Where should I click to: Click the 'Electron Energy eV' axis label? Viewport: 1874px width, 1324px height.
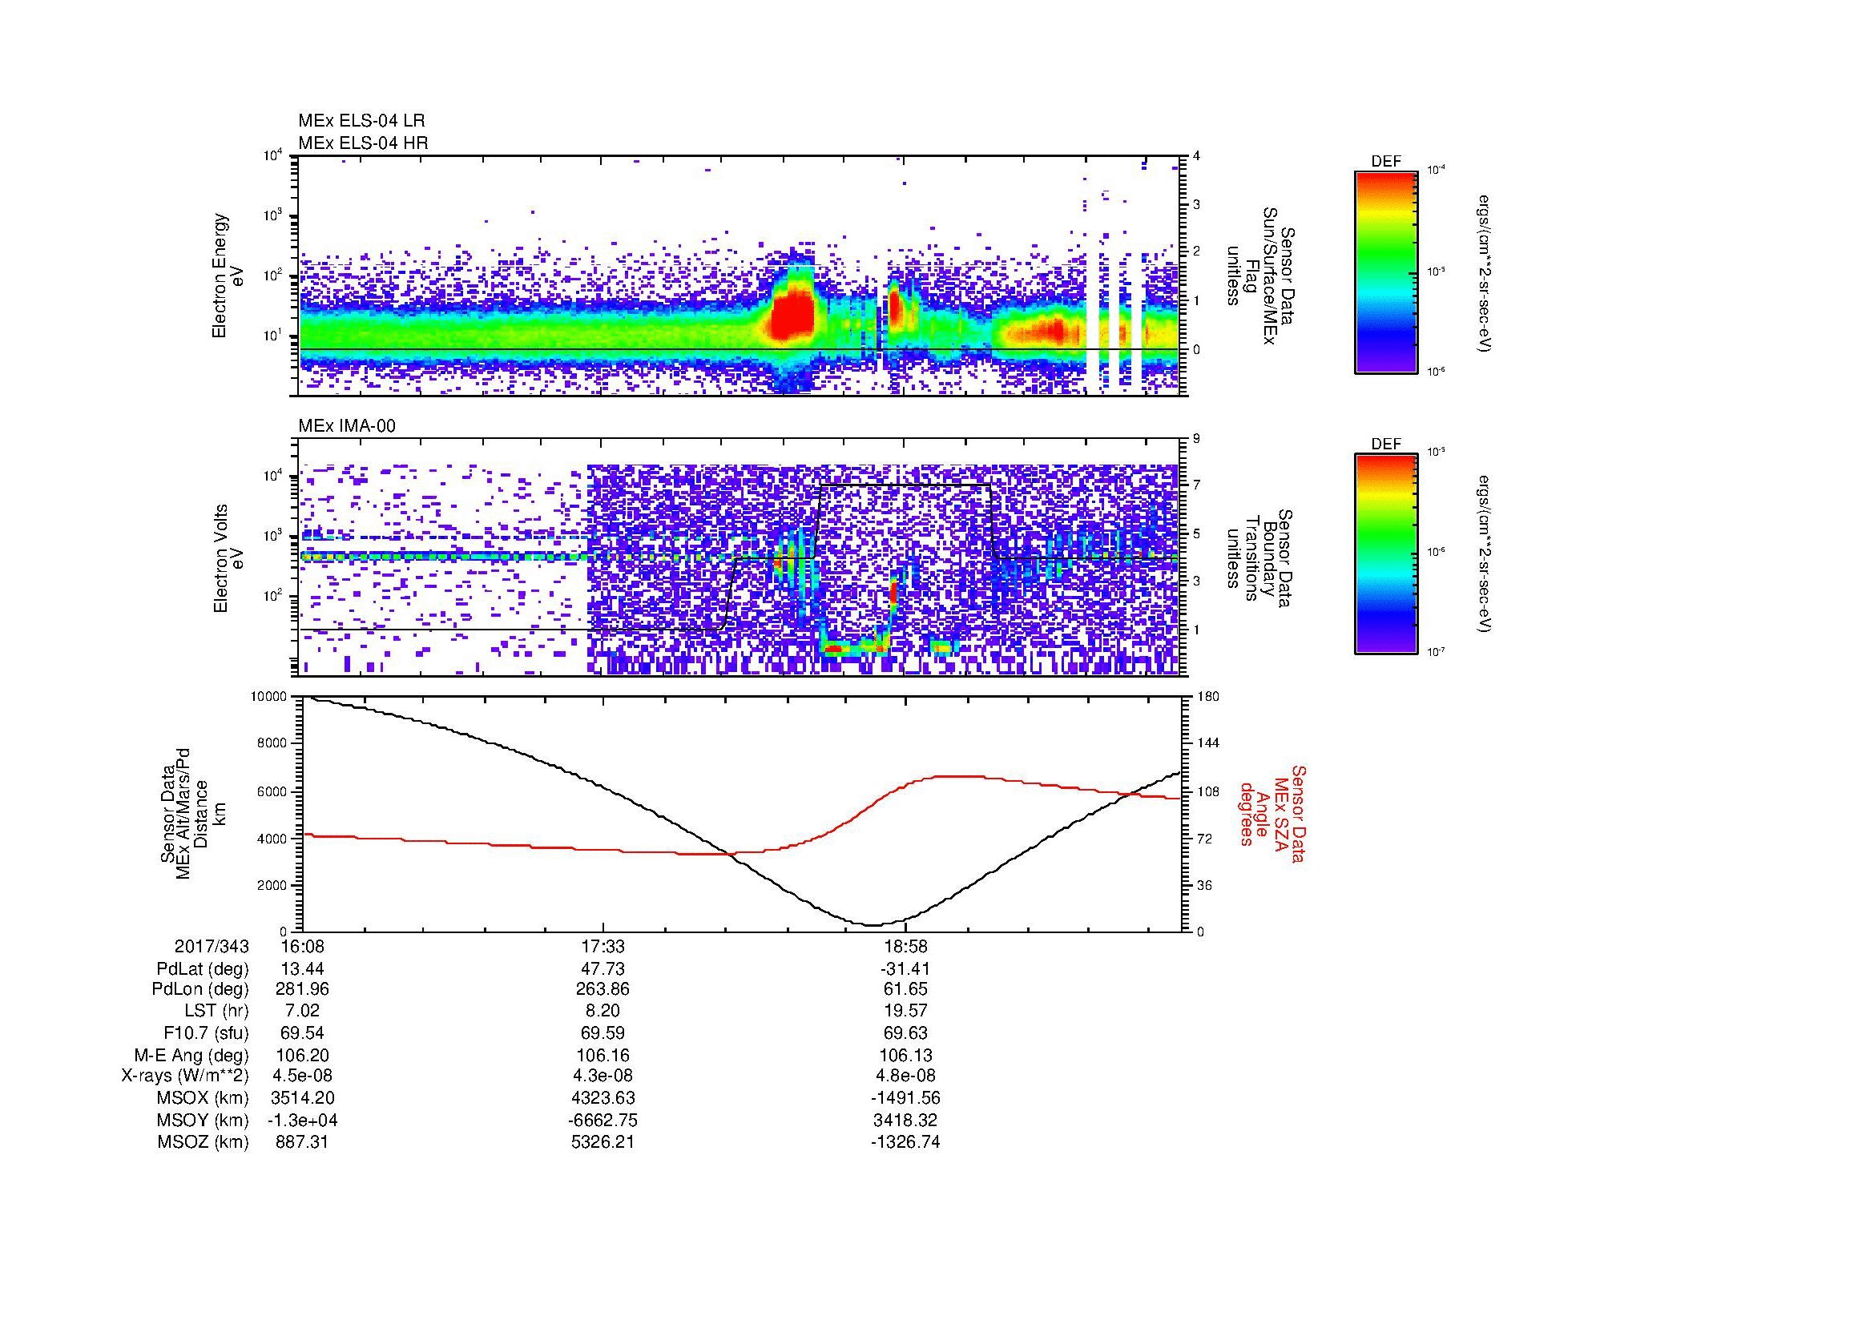(x=228, y=276)
